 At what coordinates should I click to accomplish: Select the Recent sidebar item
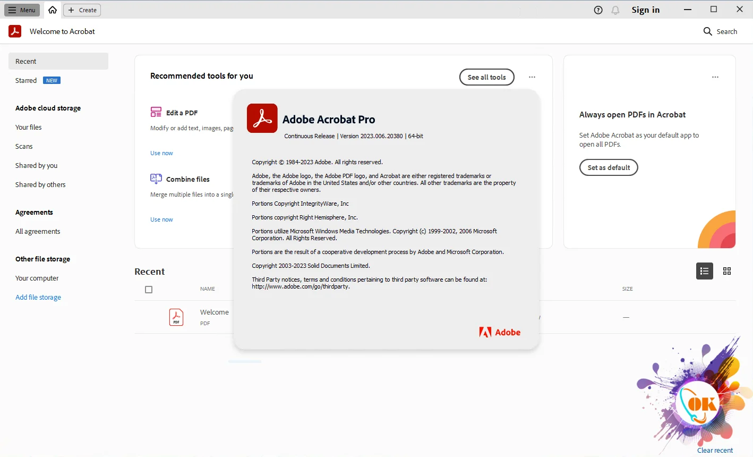click(x=58, y=61)
